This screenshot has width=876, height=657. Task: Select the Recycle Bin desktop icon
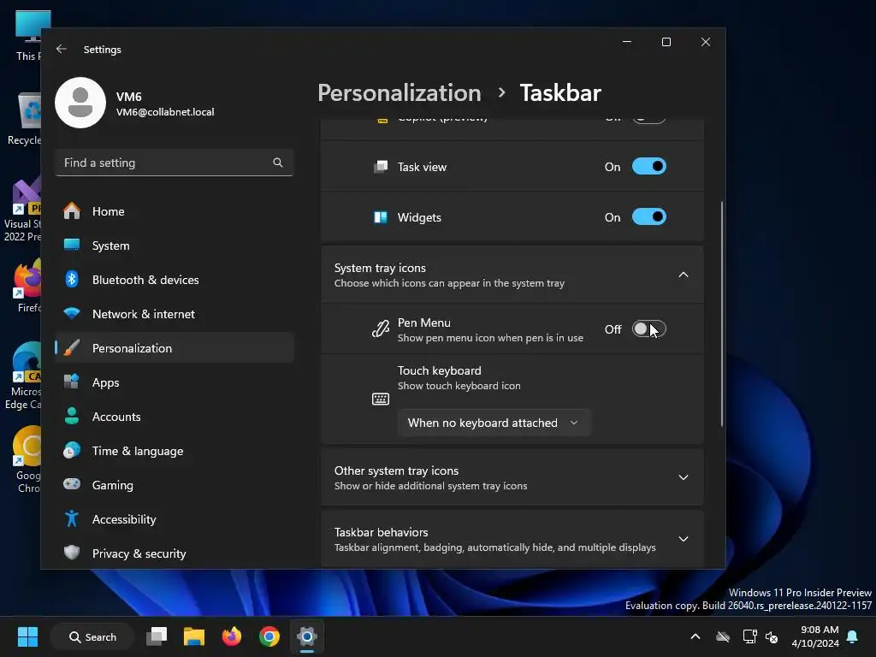point(24,119)
